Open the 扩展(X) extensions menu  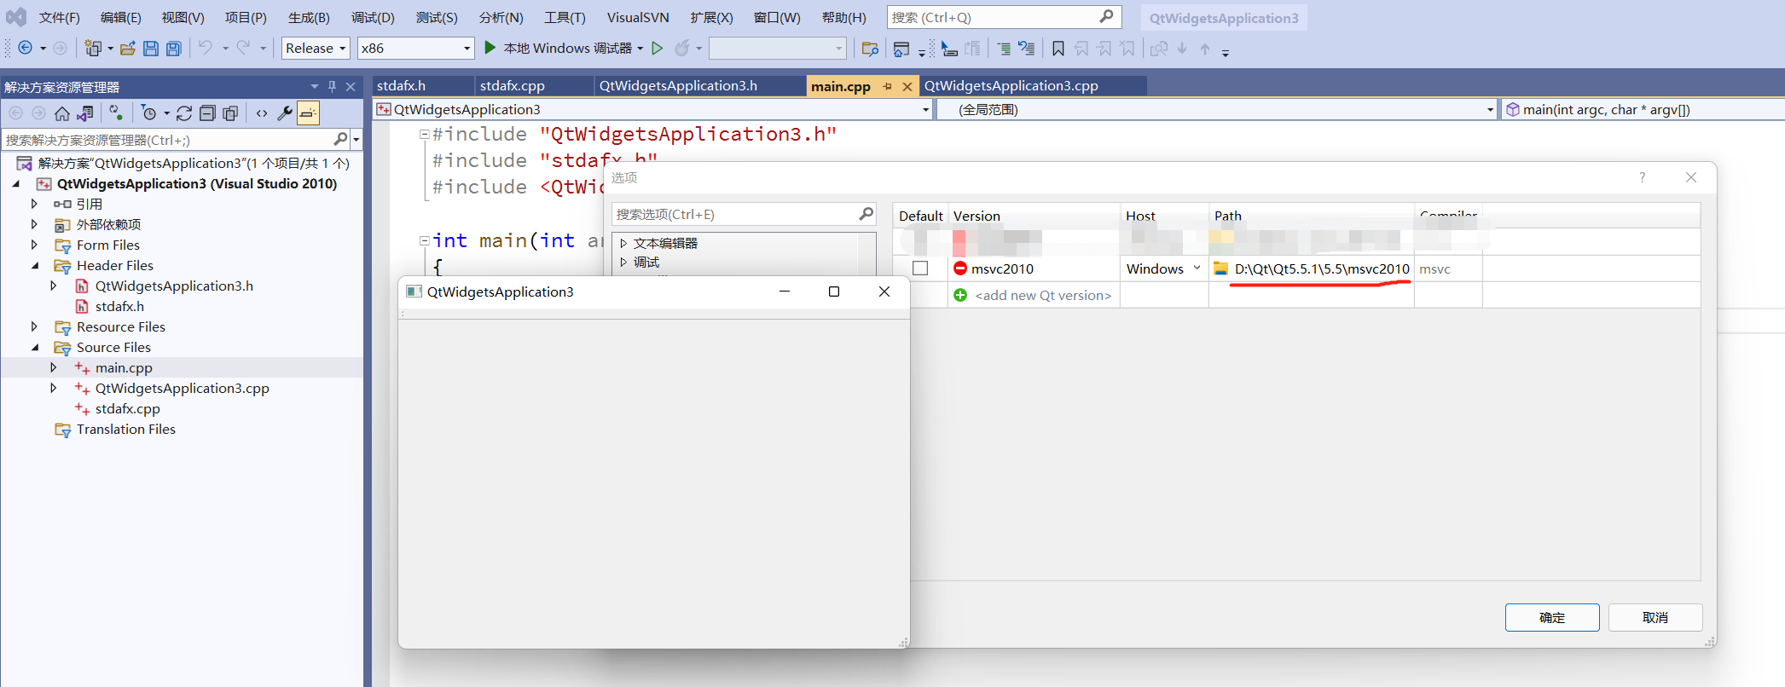coord(712,18)
